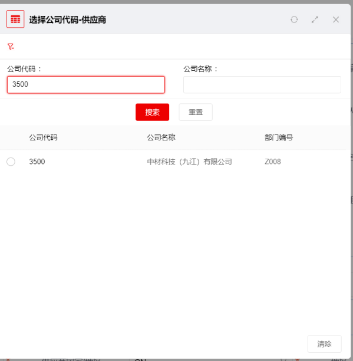The width and height of the screenshot is (353, 361).
Task: Click the Z008 department number cell
Action: coord(273,162)
